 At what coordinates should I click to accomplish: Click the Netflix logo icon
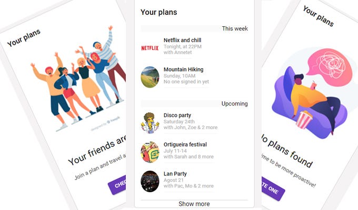150,48
